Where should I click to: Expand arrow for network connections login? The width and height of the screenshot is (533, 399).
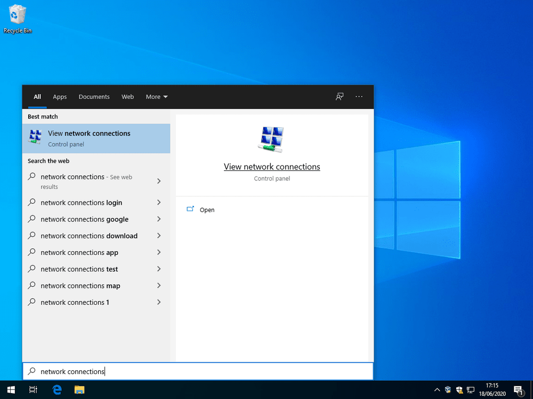(159, 202)
